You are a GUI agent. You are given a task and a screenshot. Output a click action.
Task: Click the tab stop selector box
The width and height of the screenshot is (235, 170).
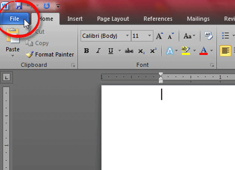pyautogui.click(x=6, y=77)
